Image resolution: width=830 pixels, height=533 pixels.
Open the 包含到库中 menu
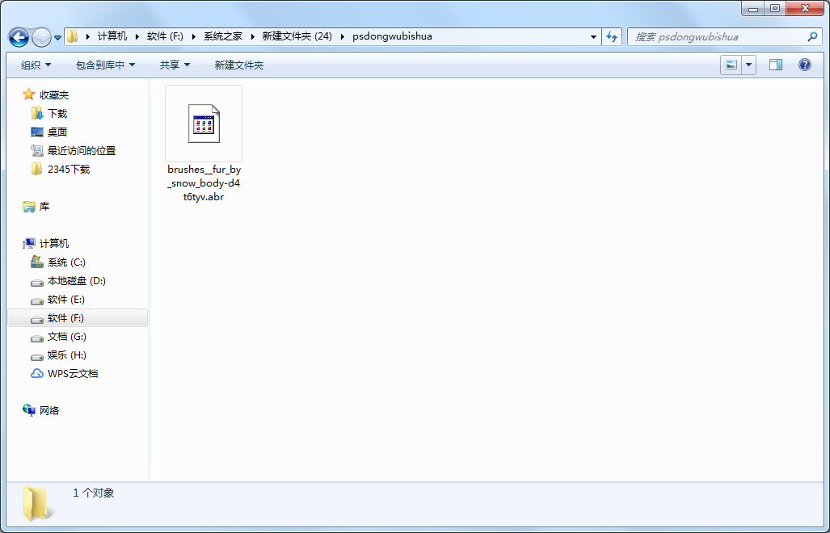(x=105, y=65)
